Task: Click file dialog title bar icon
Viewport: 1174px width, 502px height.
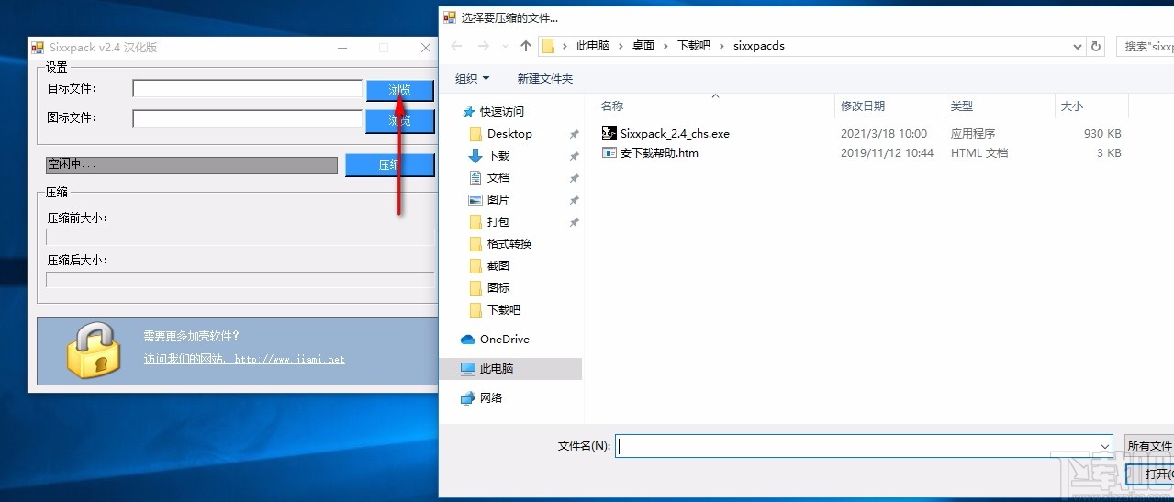Action: click(450, 17)
